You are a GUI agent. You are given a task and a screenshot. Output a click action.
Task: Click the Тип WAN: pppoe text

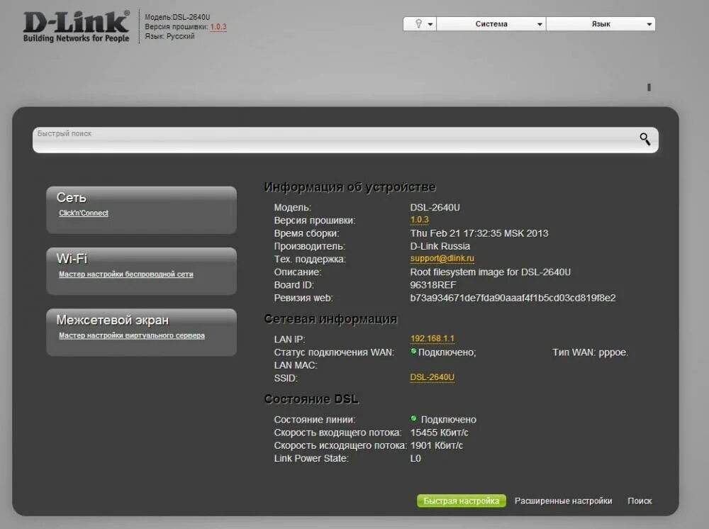point(590,352)
